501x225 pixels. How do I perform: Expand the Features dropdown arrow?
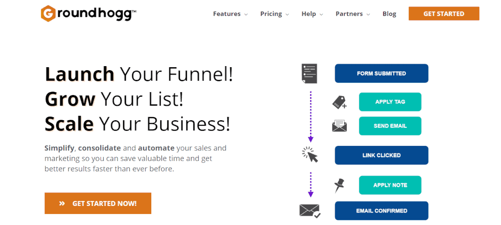pos(246,15)
